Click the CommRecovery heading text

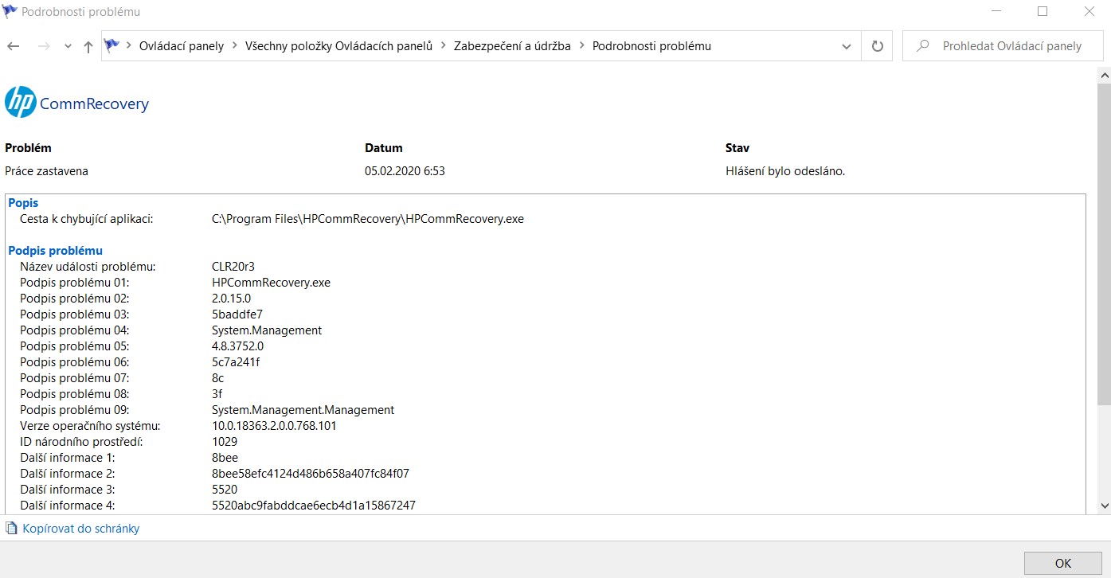94,103
